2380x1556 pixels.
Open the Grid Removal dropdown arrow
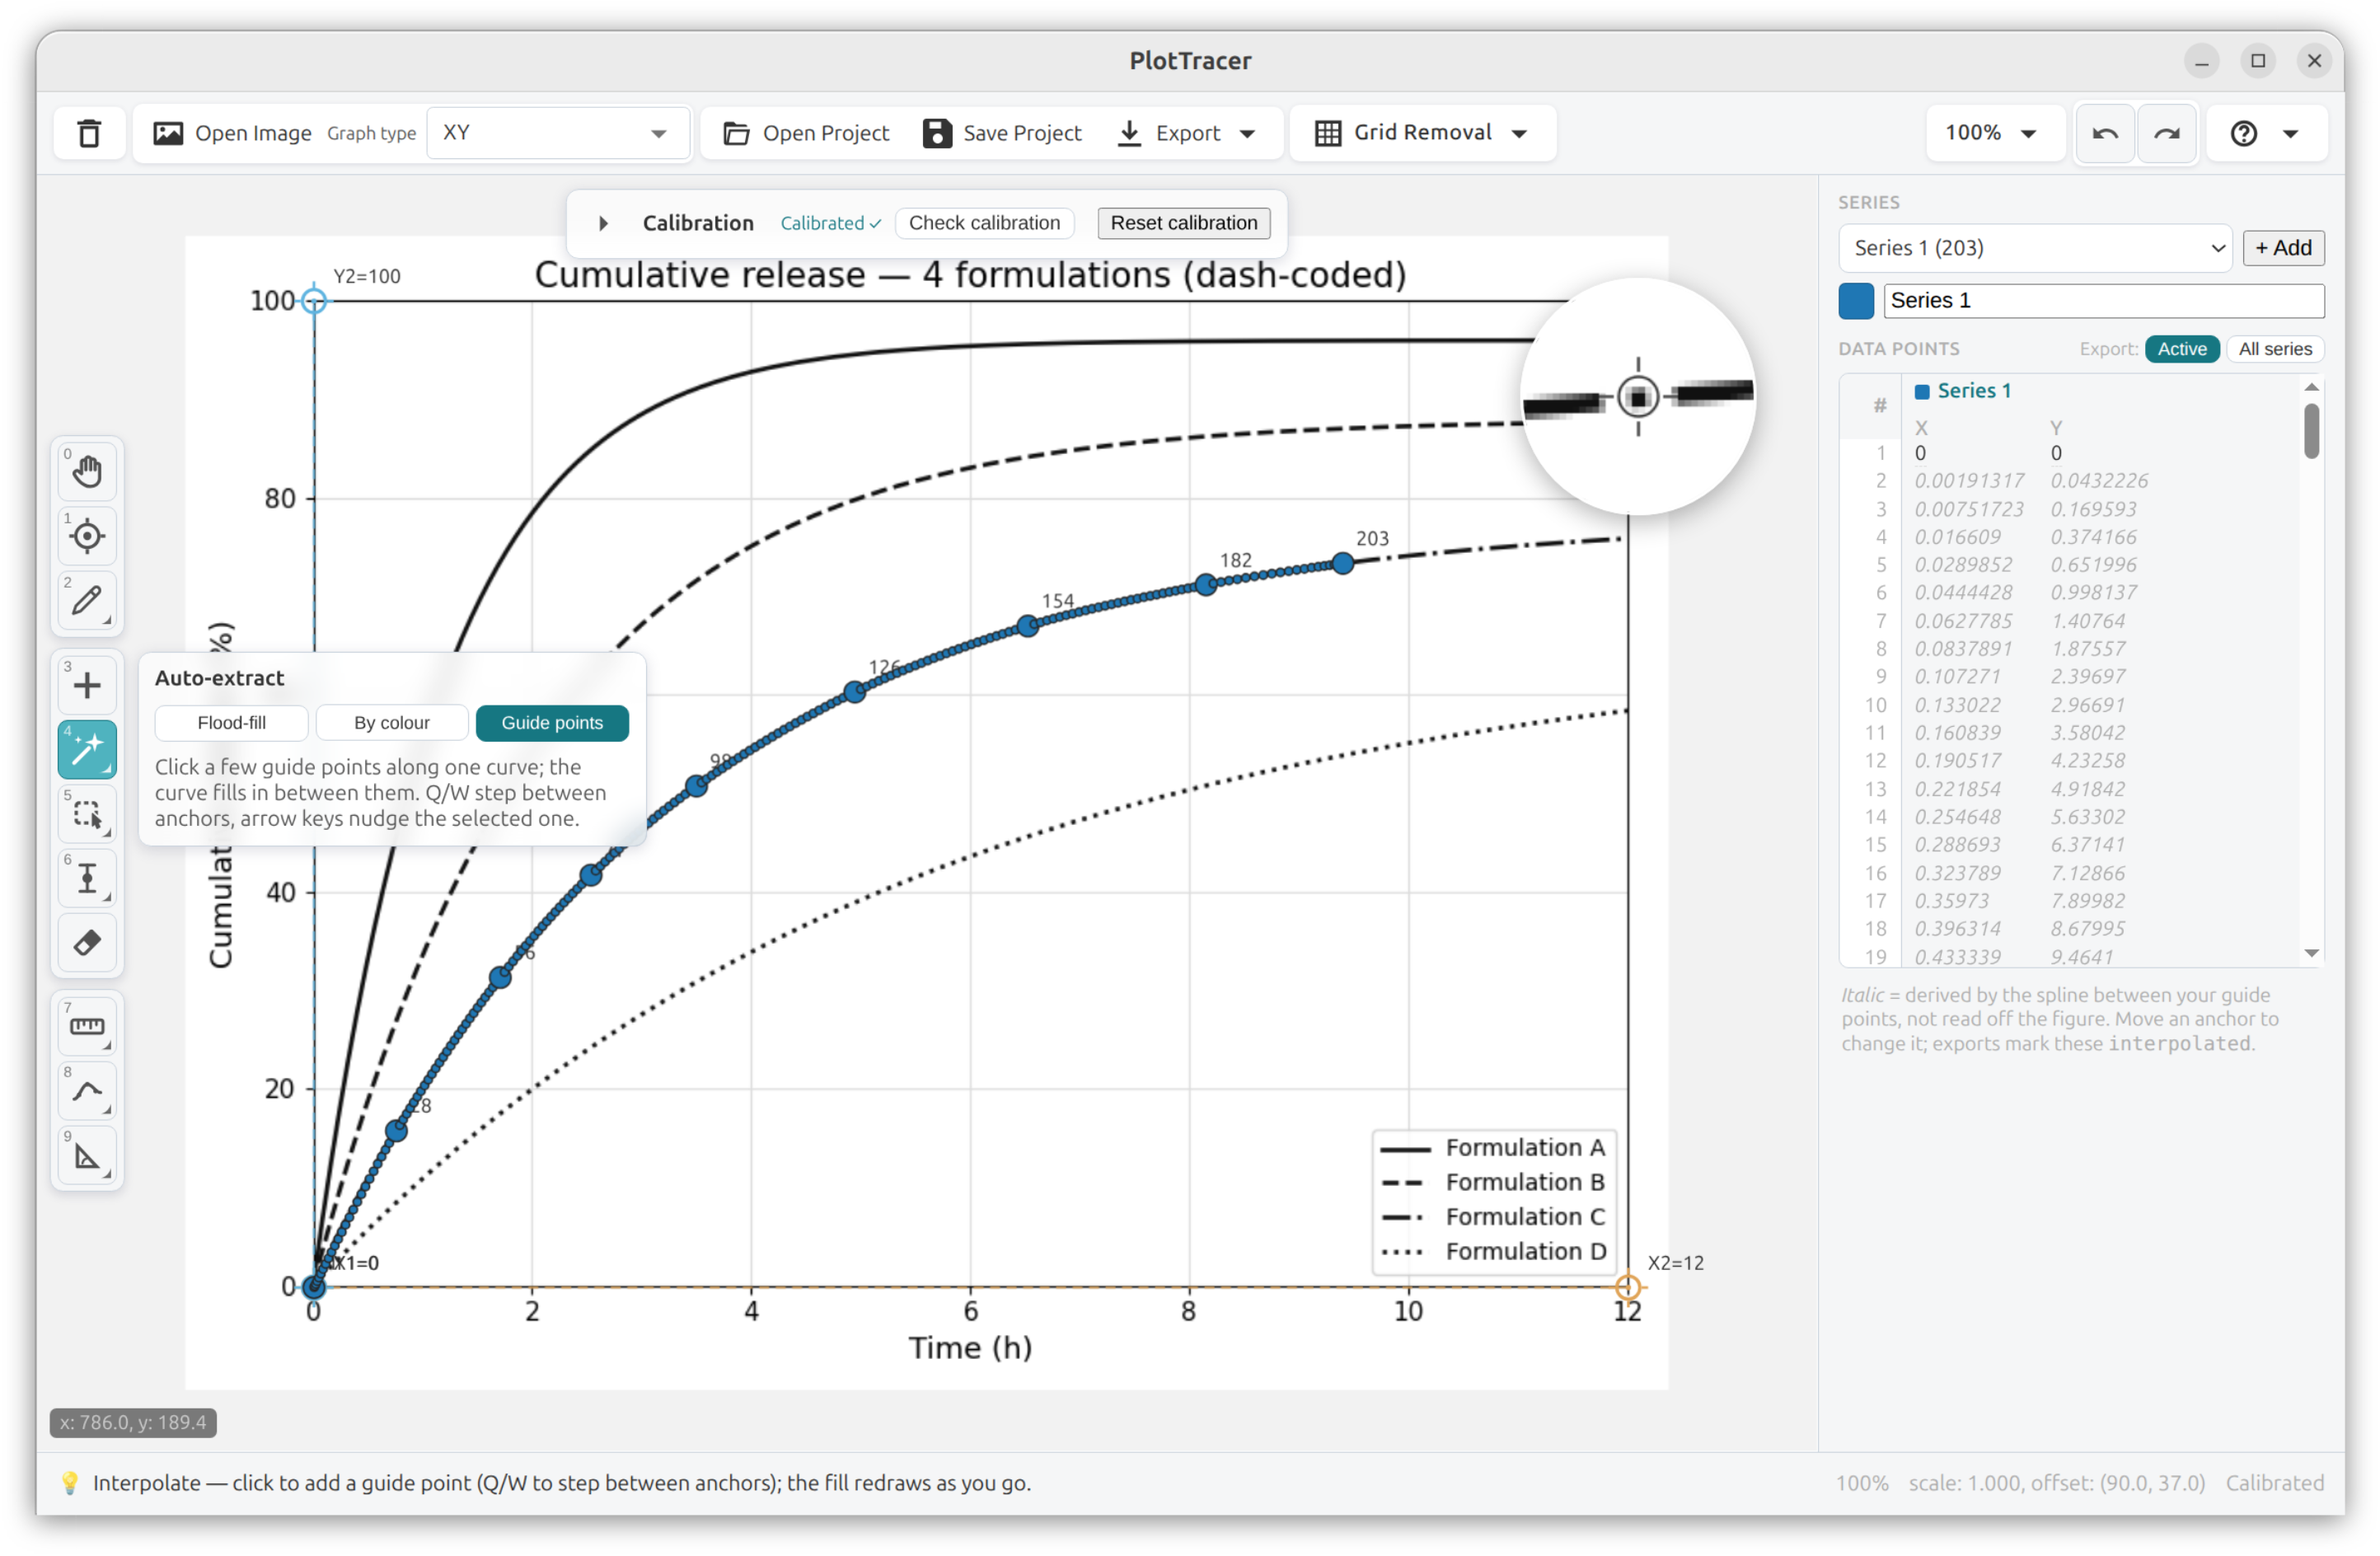point(1519,133)
